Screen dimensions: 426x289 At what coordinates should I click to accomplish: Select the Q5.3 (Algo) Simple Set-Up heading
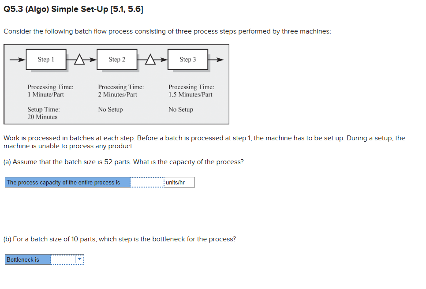[x=74, y=9]
